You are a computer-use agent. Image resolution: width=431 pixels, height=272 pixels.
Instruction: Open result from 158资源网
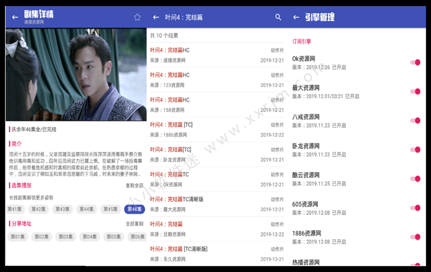217,105
